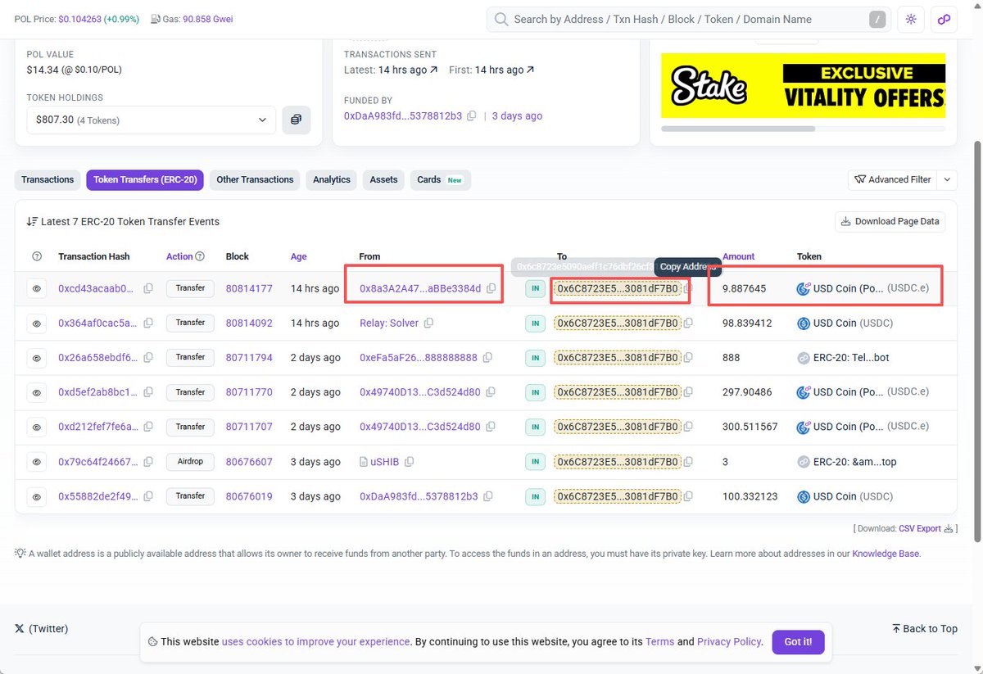This screenshot has width=983, height=674.
Task: Open the Knowledge Base link
Action: click(x=886, y=554)
